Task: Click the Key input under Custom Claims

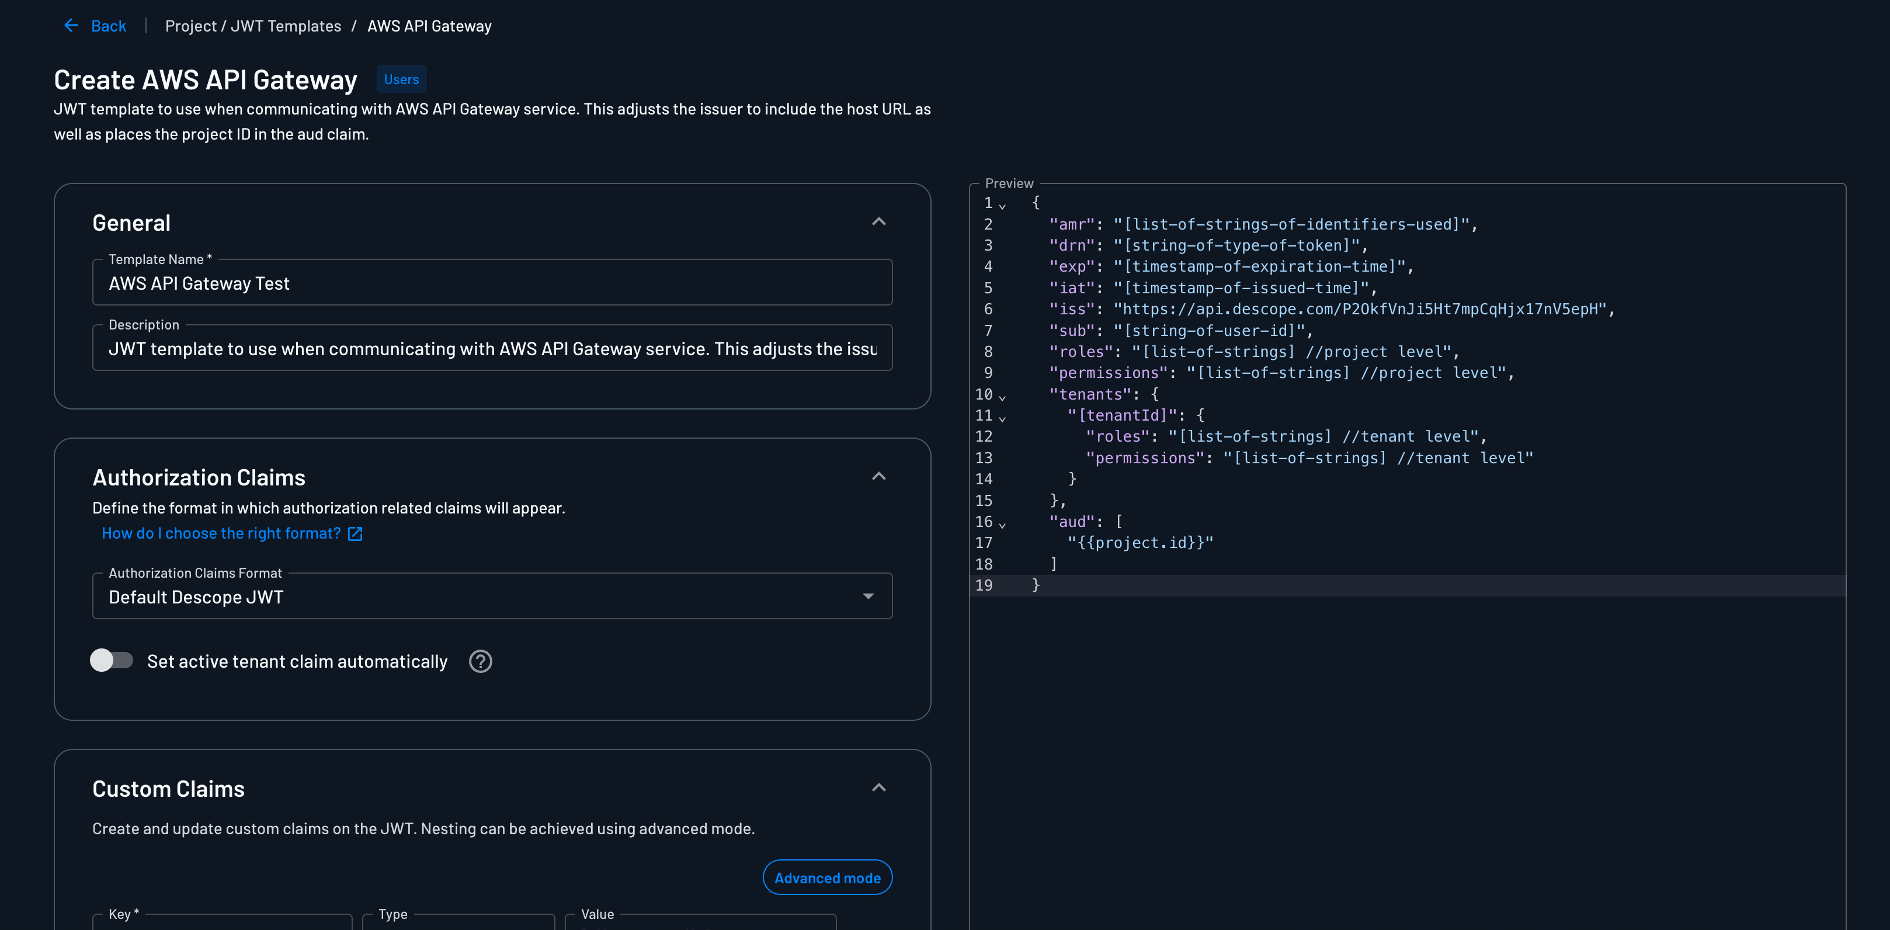Action: tap(220, 925)
